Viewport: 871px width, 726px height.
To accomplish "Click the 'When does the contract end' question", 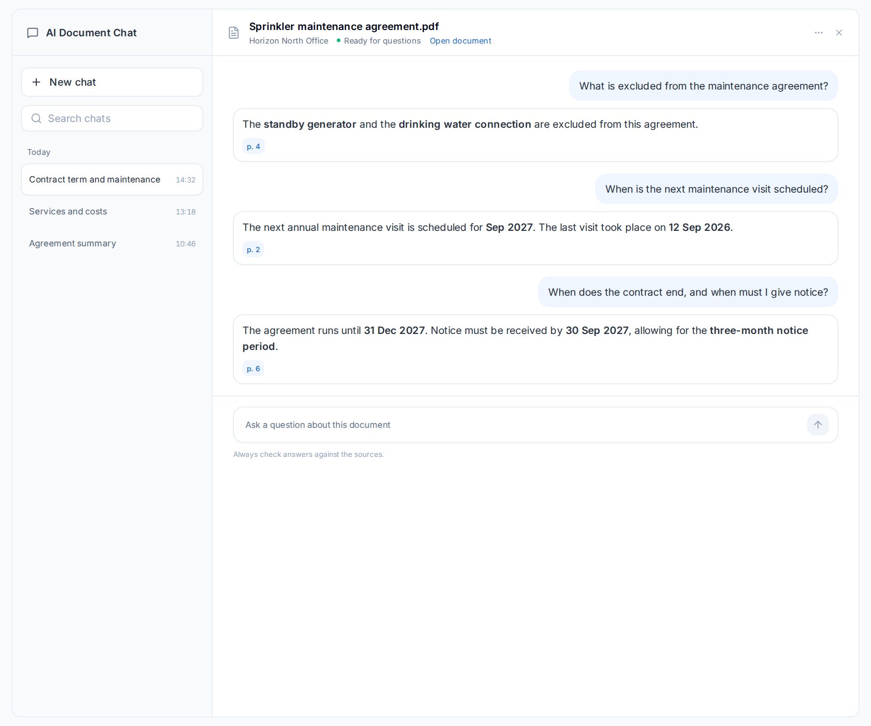I will pos(688,292).
